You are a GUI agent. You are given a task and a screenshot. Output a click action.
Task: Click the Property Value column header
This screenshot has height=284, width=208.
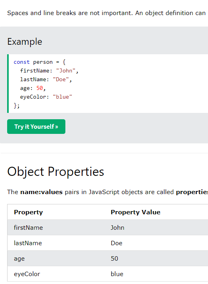click(x=135, y=212)
